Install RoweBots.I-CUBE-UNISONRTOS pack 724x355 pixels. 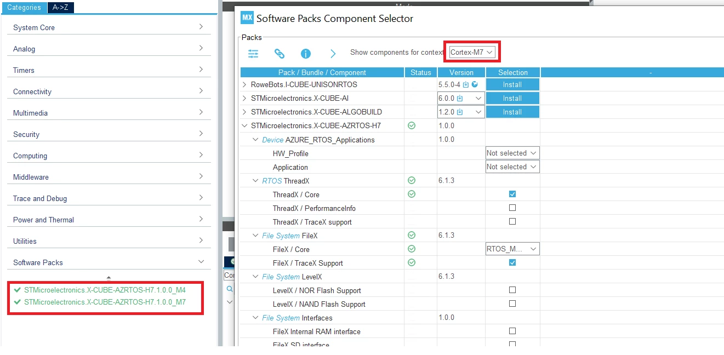click(x=512, y=84)
